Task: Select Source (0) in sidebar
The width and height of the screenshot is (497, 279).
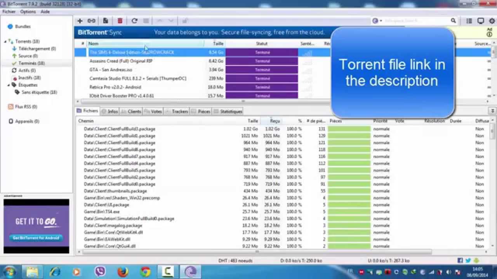Action: 28,56
